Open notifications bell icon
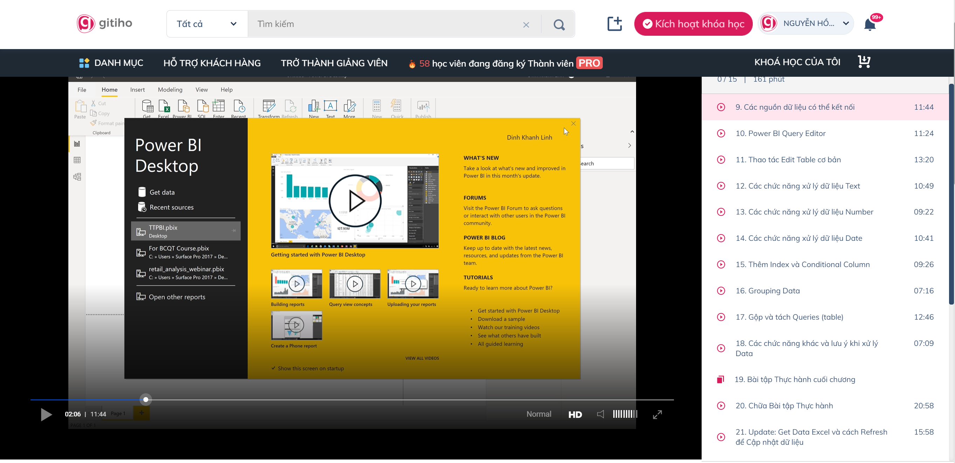 point(869,25)
